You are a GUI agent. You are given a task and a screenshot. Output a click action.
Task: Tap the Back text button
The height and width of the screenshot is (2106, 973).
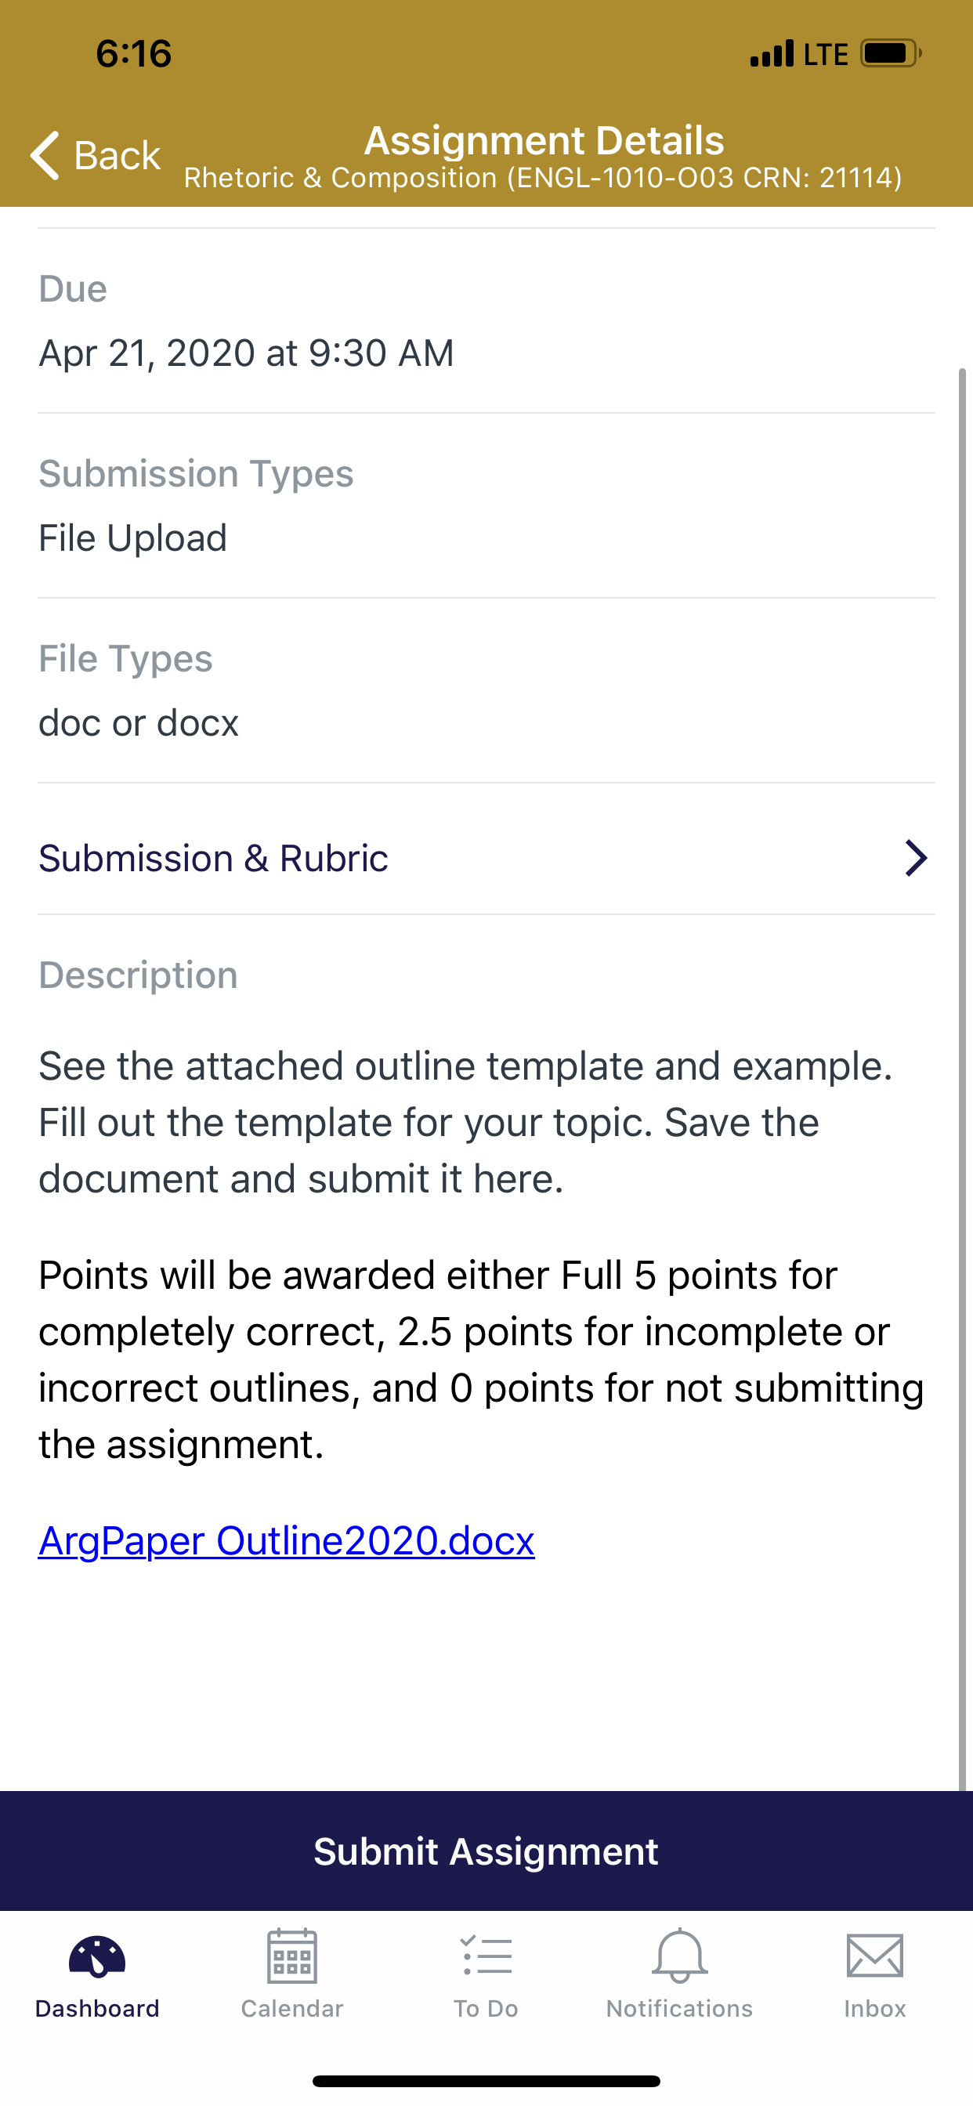(x=117, y=155)
